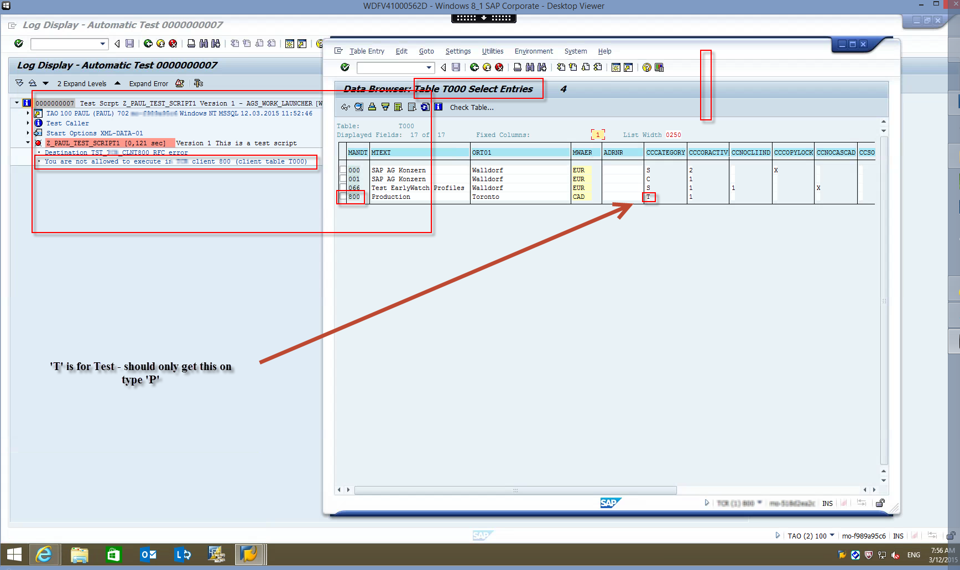The width and height of the screenshot is (960, 570).
Task: Click Expand All Nodes icon in Log Display
Action: pos(19,83)
